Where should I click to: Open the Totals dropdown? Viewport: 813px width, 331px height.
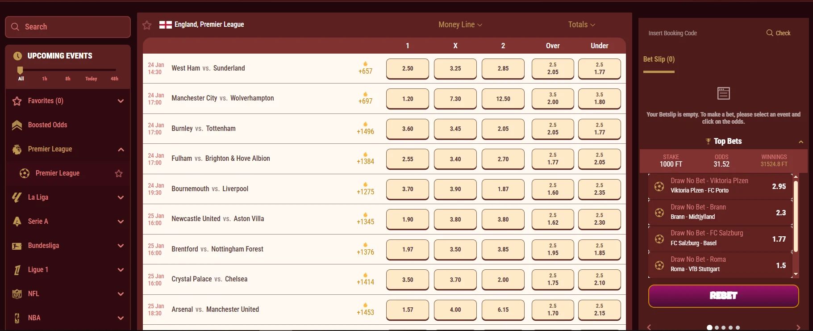(581, 25)
